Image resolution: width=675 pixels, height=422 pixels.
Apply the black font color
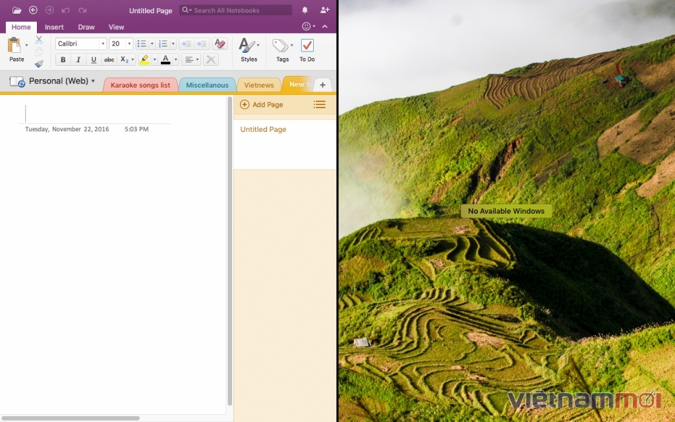pyautogui.click(x=165, y=59)
